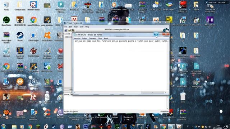
Task: Select the Sony PC Companion desktop shortcut
Action: [x=33, y=115]
